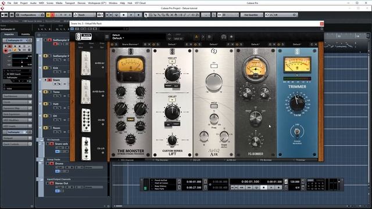Select the Snare verb FX channel
The height and width of the screenshot is (209, 372).
(61, 144)
